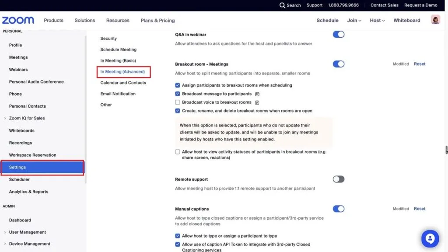Click the Zoom logo in header

point(18,21)
